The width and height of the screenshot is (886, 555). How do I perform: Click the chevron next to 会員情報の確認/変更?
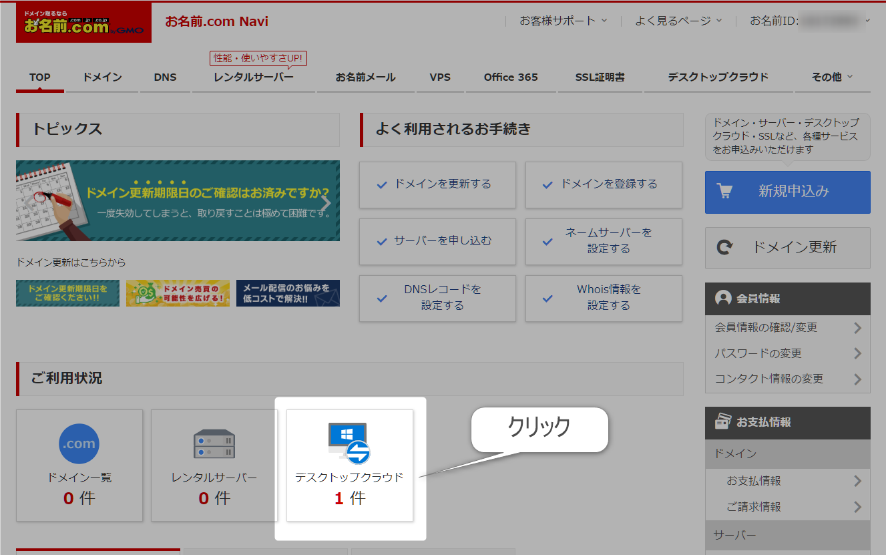pos(857,328)
